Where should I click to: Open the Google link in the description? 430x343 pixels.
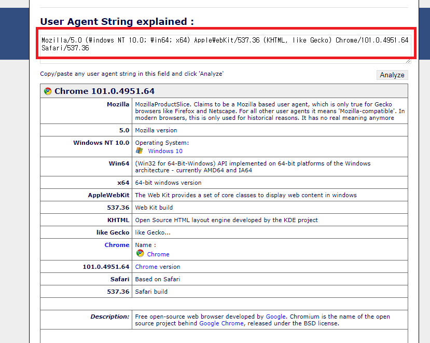[x=275, y=317]
